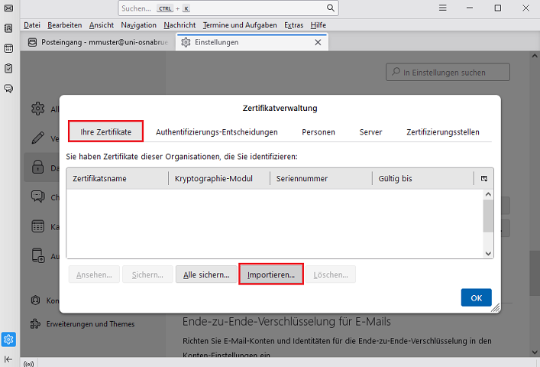Click the Importieren button
540x367 pixels.
coord(271,274)
